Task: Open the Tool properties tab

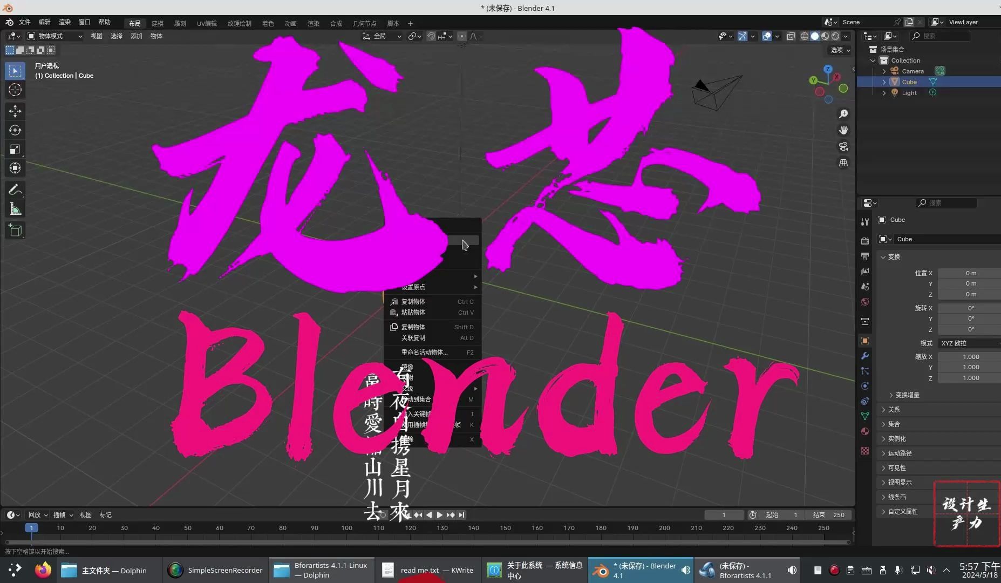Action: point(865,221)
